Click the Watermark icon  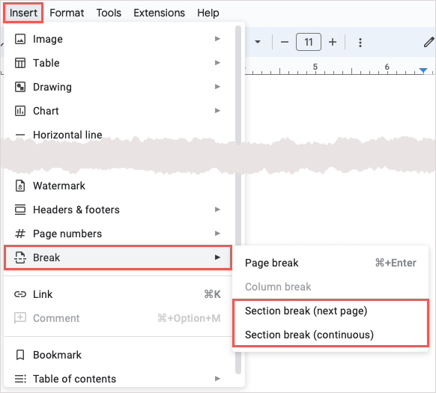tap(20, 186)
